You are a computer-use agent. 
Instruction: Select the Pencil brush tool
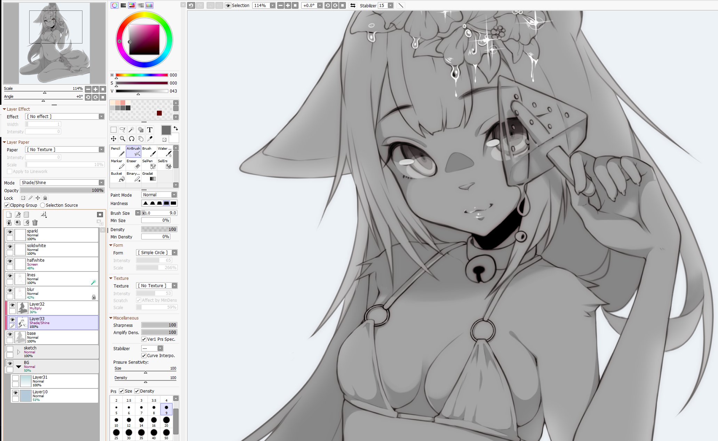point(118,152)
